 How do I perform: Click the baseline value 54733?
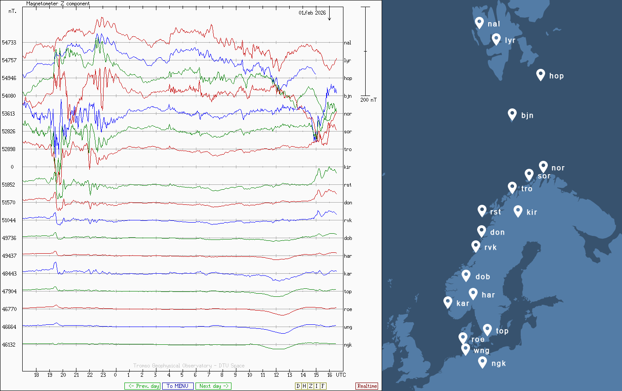9,43
